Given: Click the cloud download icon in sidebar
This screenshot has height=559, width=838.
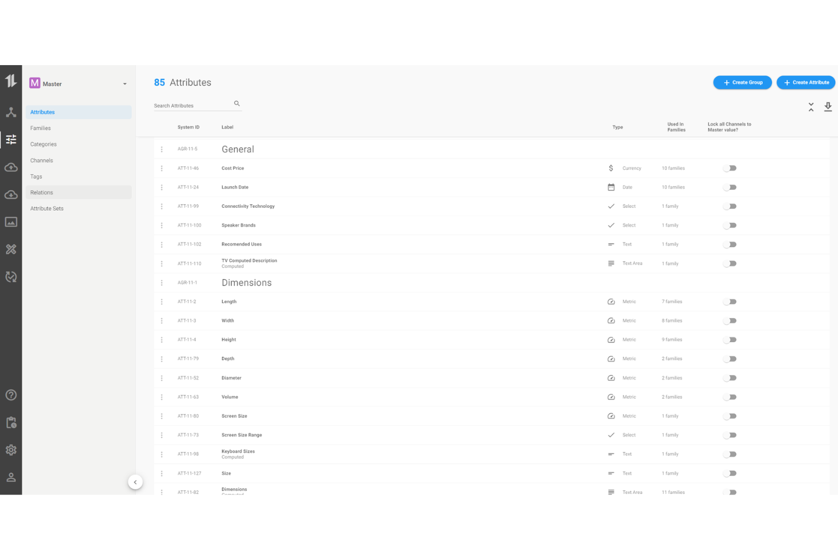Looking at the screenshot, I should (x=11, y=194).
